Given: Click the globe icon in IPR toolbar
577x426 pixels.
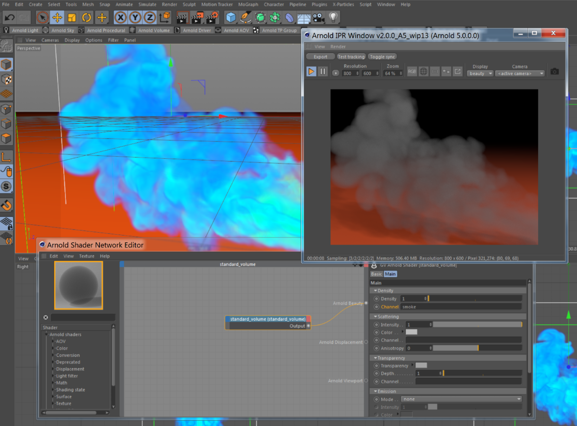Looking at the screenshot, I should 424,71.
